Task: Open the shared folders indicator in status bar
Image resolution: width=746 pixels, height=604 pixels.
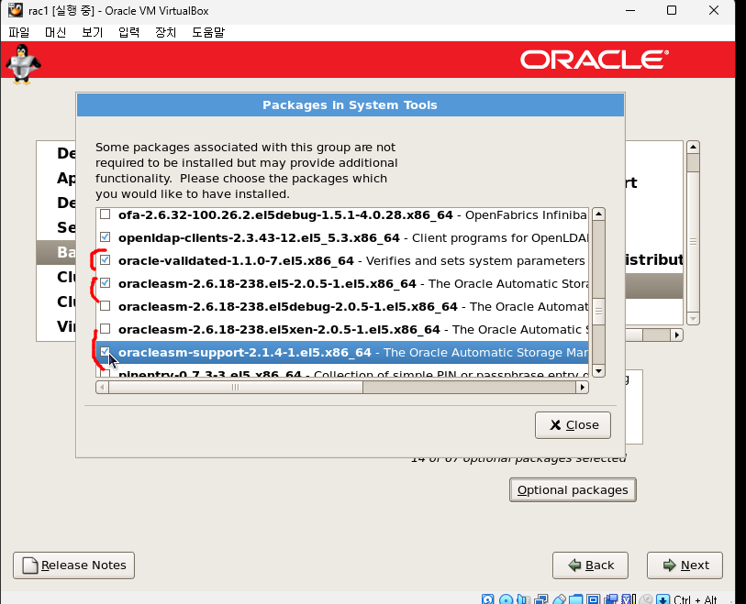Action: pyautogui.click(x=575, y=599)
